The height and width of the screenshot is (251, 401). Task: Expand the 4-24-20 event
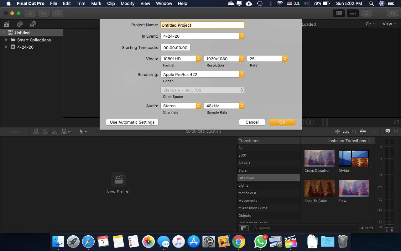coord(6,47)
